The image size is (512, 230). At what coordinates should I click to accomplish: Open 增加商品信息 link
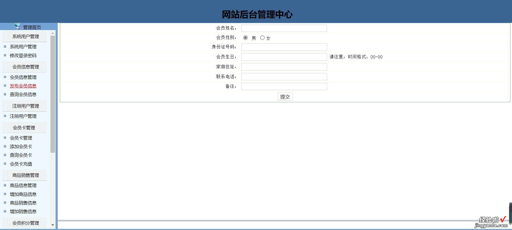(x=23, y=194)
